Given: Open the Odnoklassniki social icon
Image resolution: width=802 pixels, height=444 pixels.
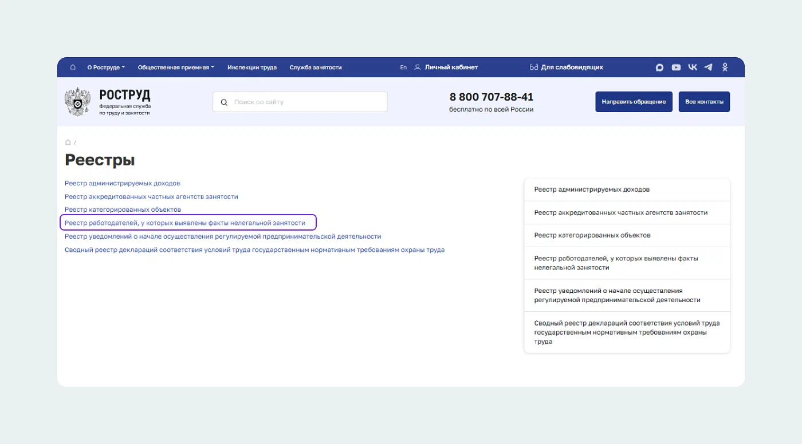Looking at the screenshot, I should (x=725, y=68).
